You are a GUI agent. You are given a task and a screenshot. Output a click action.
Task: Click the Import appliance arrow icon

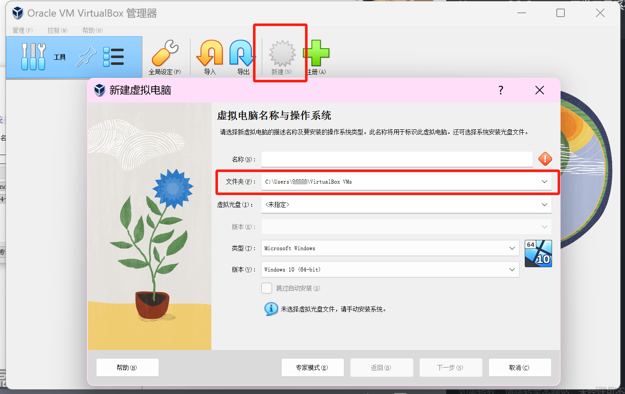point(210,53)
